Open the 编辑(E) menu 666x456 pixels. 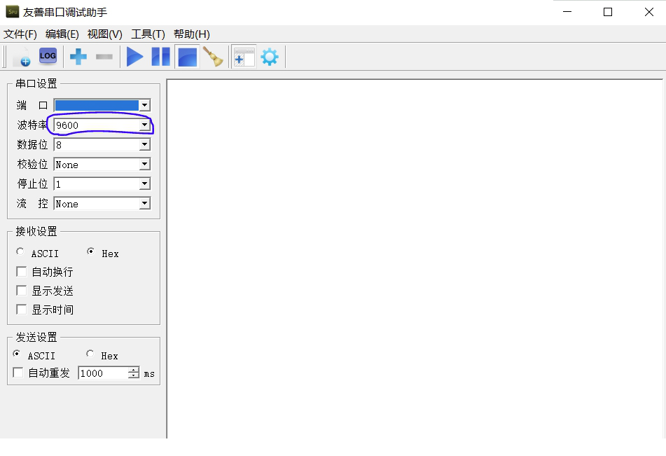pyautogui.click(x=62, y=34)
